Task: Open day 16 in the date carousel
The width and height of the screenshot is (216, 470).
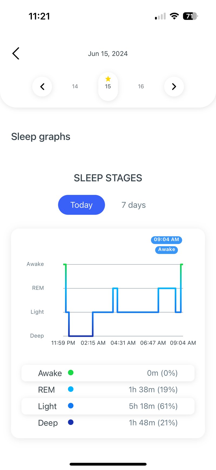Action: tap(141, 86)
